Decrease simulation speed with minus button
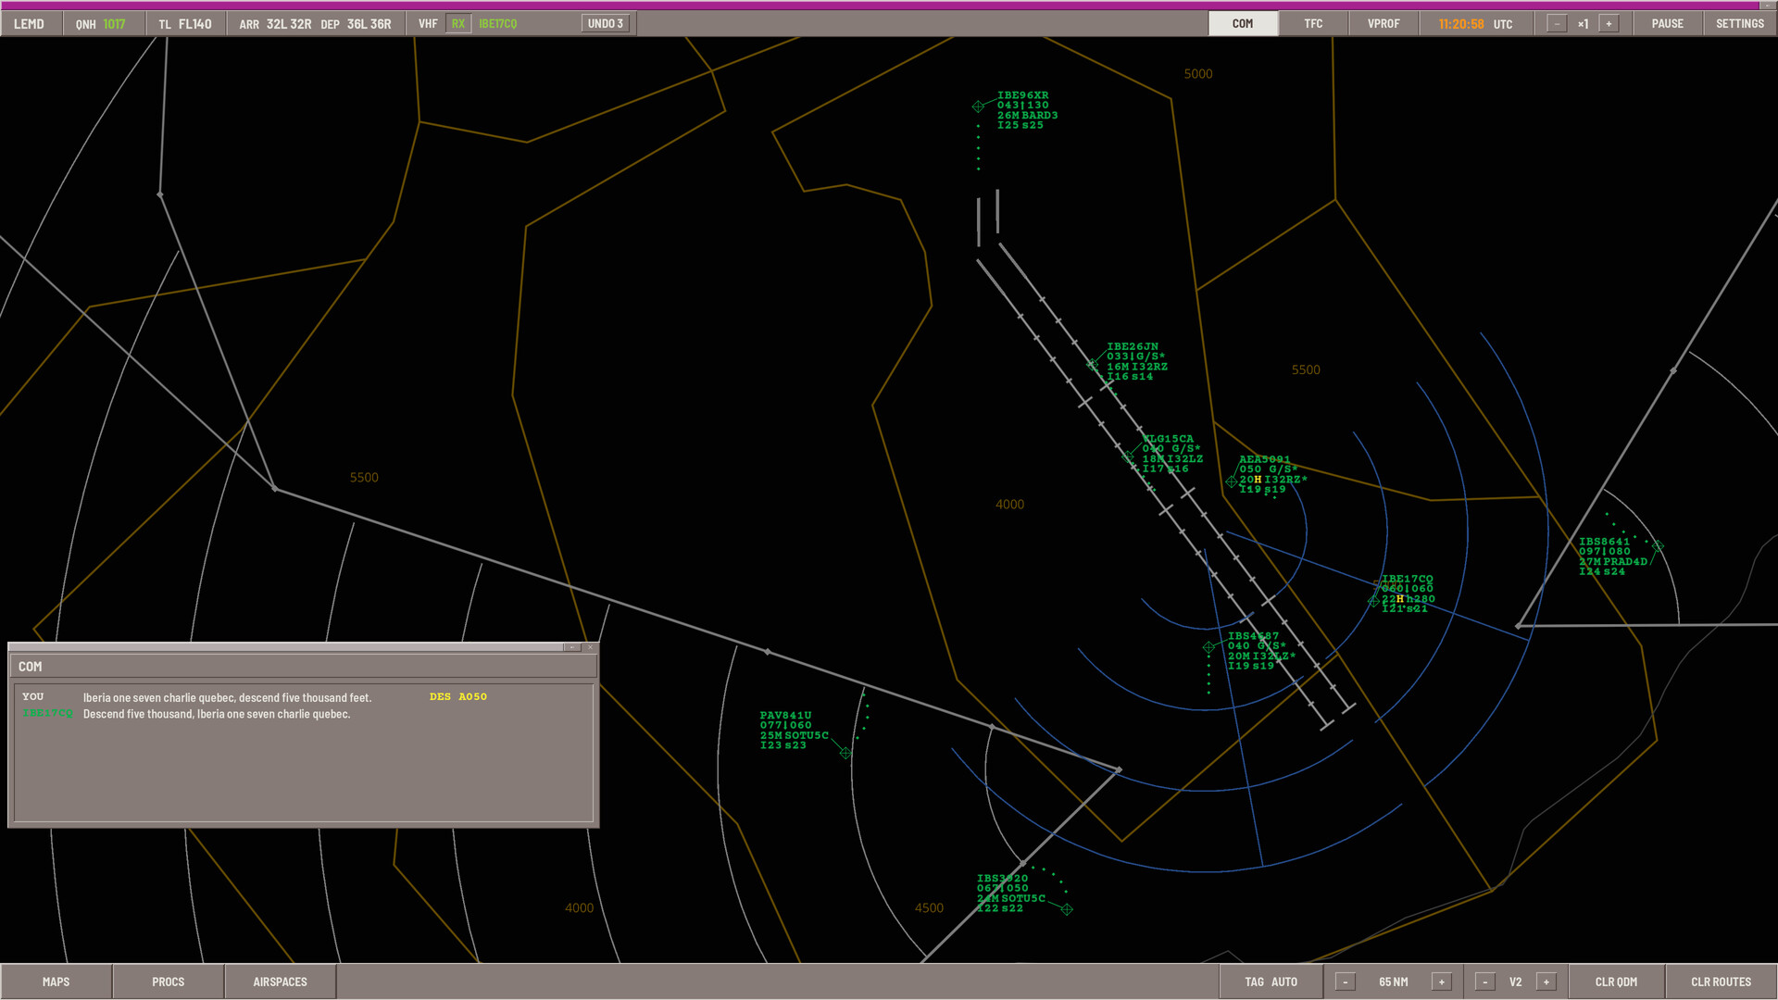Screen dimensions: 1778x1000 click(x=1557, y=24)
